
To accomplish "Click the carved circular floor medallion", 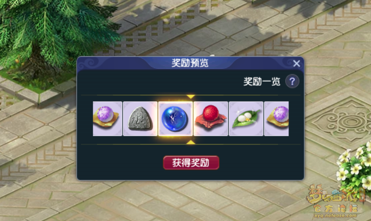I will (x=347, y=122).
